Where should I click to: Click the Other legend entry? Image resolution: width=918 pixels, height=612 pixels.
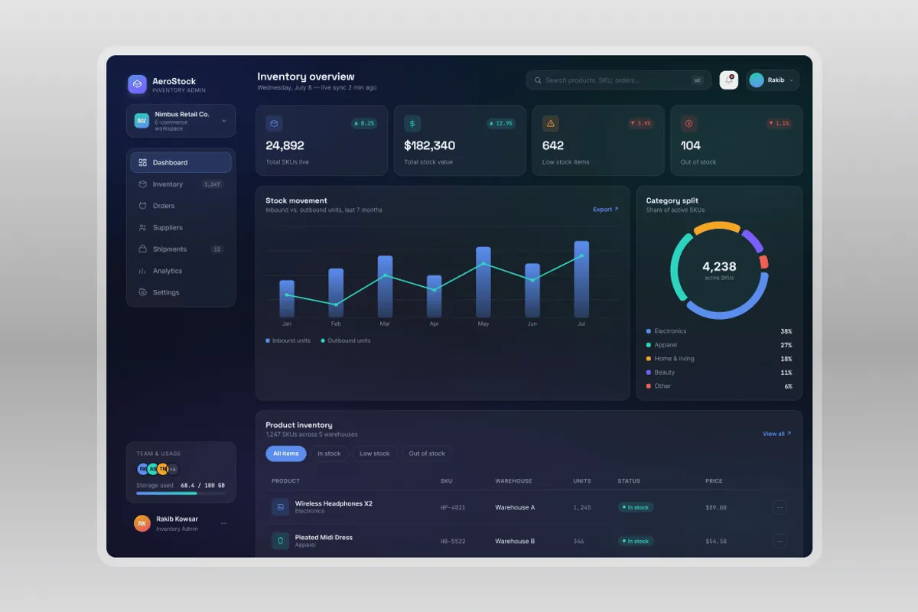coord(719,386)
